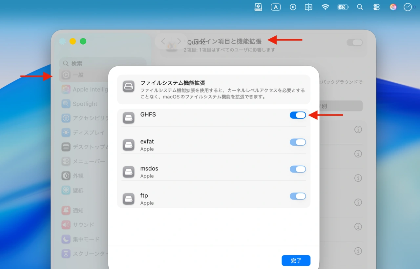Turn off the msdos extension switch

[297, 169]
